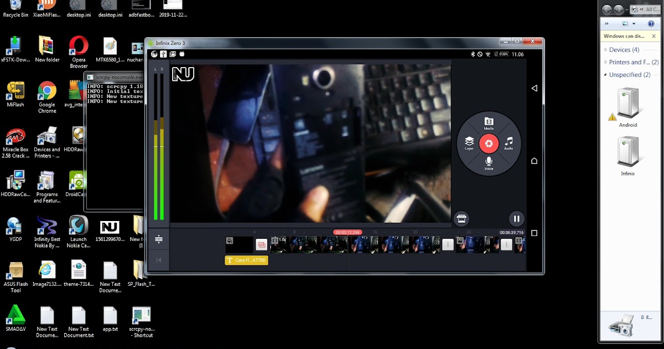Expand the timeline with the vertical adjust icon
The image size is (664, 349).
[x=159, y=239]
